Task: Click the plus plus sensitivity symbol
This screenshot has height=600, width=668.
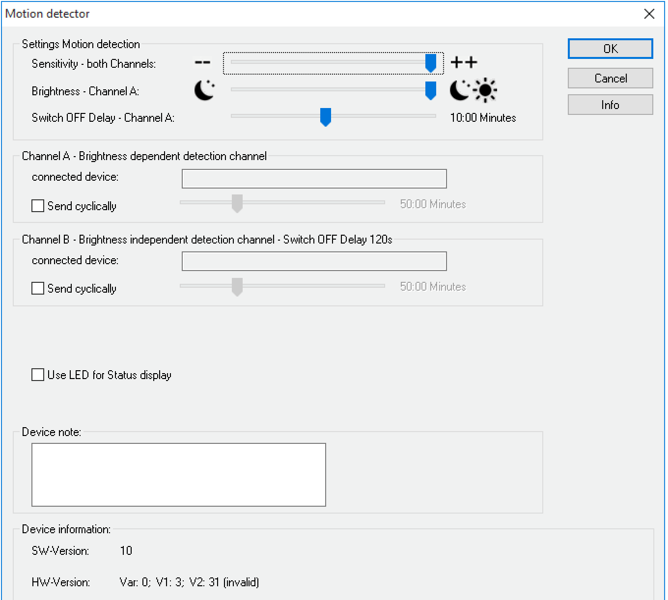Action: 464,62
